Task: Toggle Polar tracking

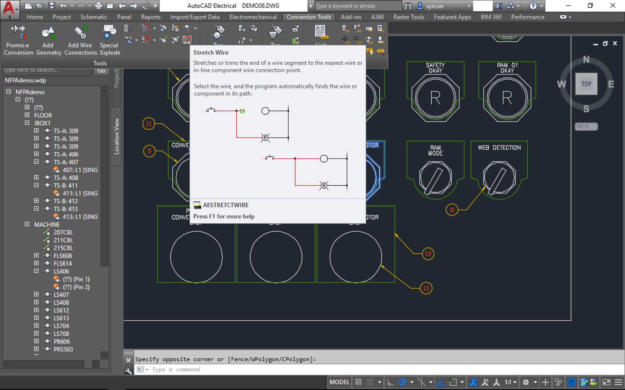Action: tap(402, 382)
